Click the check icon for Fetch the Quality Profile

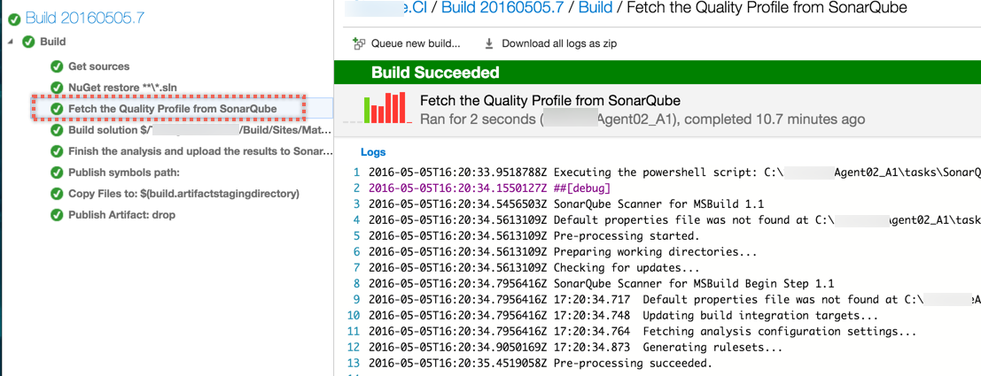pyautogui.click(x=57, y=108)
